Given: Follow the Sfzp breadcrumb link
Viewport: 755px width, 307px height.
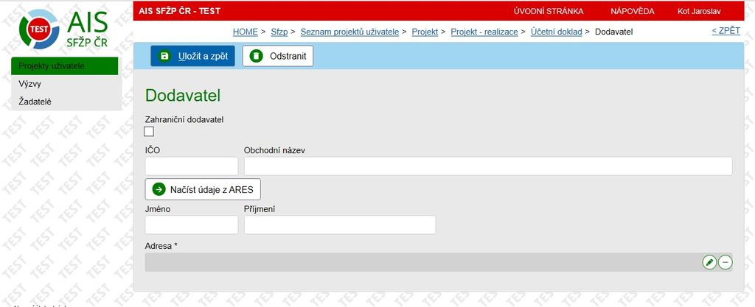Looking at the screenshot, I should point(279,32).
